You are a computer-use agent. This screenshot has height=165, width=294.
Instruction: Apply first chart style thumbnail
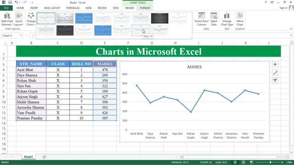pos(46,18)
